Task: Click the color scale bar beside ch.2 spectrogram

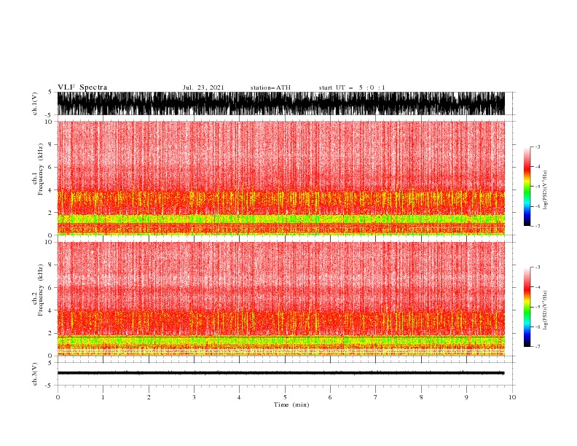Action: tap(527, 307)
